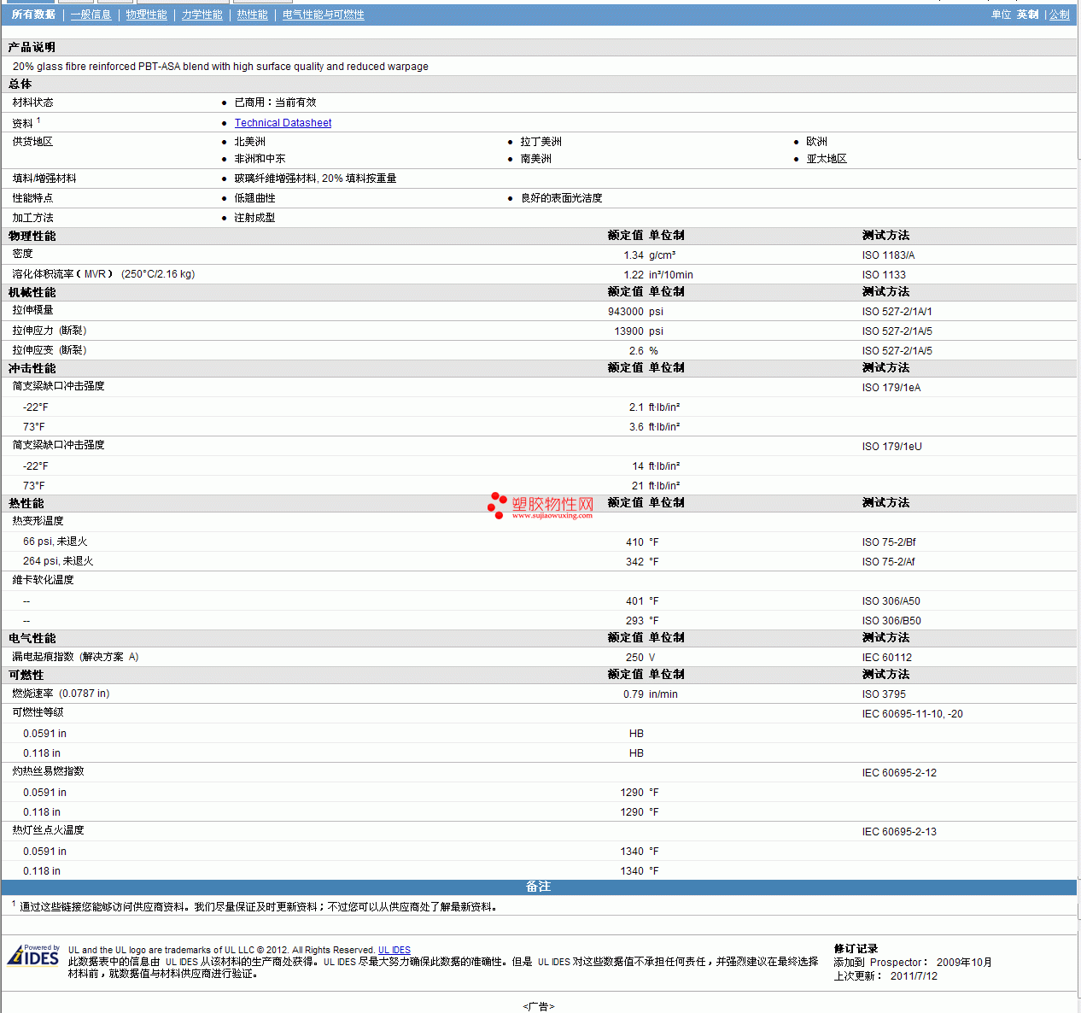This screenshot has height=1013, width=1081.
Task: Click the burning rate value 0.79
Action: pyautogui.click(x=634, y=694)
